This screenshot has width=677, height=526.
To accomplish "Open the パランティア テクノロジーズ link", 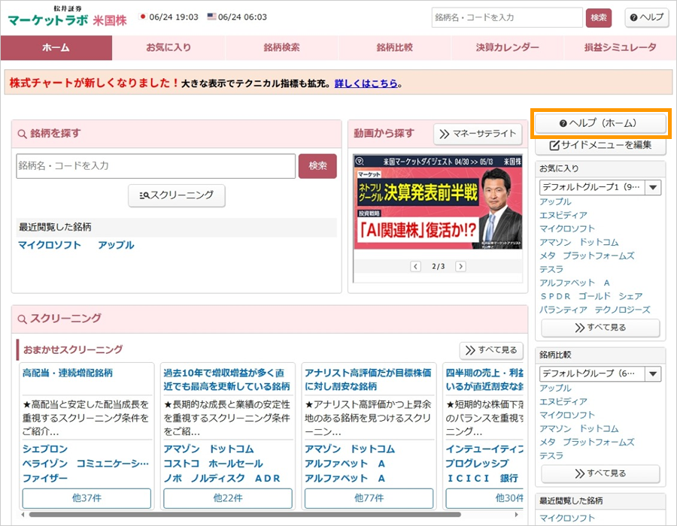I will click(595, 310).
